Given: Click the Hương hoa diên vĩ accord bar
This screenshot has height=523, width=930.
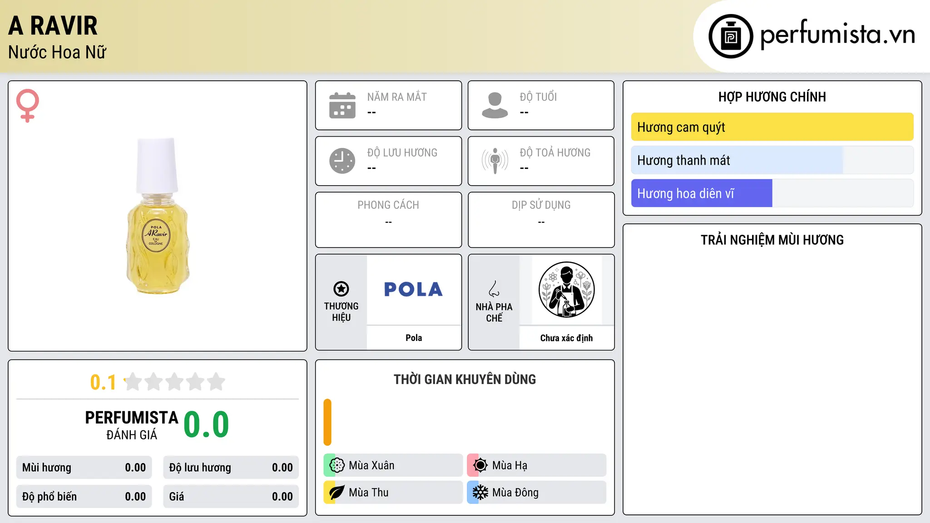Looking at the screenshot, I should [x=772, y=193].
